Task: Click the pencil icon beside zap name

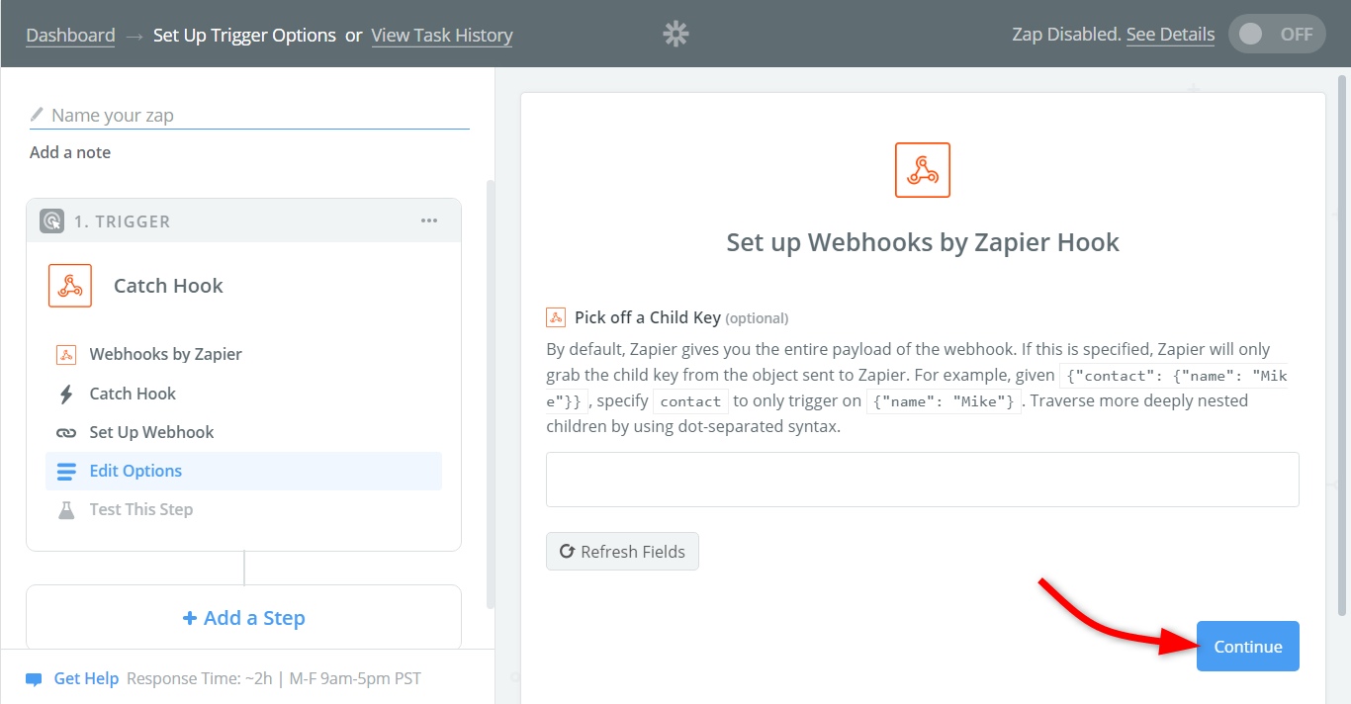Action: point(37,115)
